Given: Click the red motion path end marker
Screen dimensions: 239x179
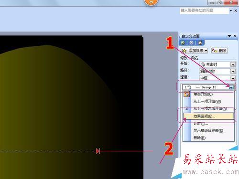Looking at the screenshot, I should click(98, 151).
